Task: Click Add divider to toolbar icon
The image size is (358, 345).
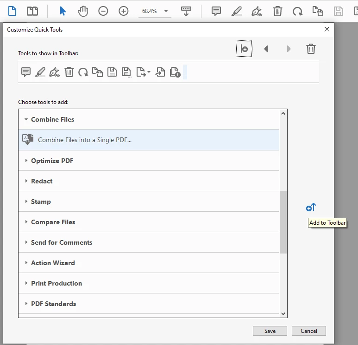Action: coord(244,49)
